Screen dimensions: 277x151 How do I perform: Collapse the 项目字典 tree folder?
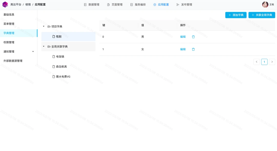(44, 26)
